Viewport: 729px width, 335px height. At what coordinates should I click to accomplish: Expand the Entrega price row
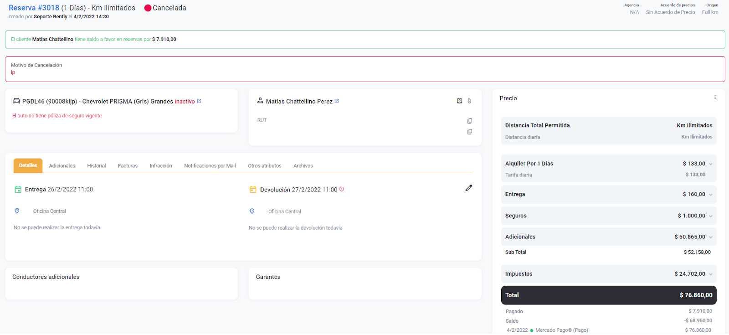point(711,195)
